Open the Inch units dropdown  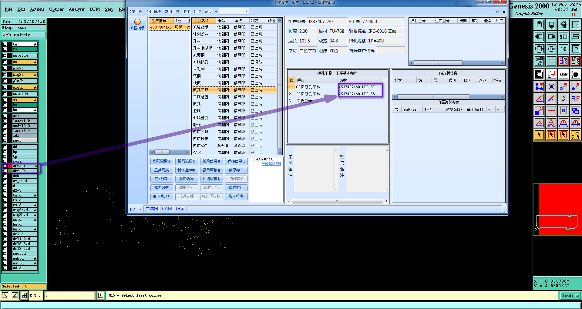click(570, 296)
